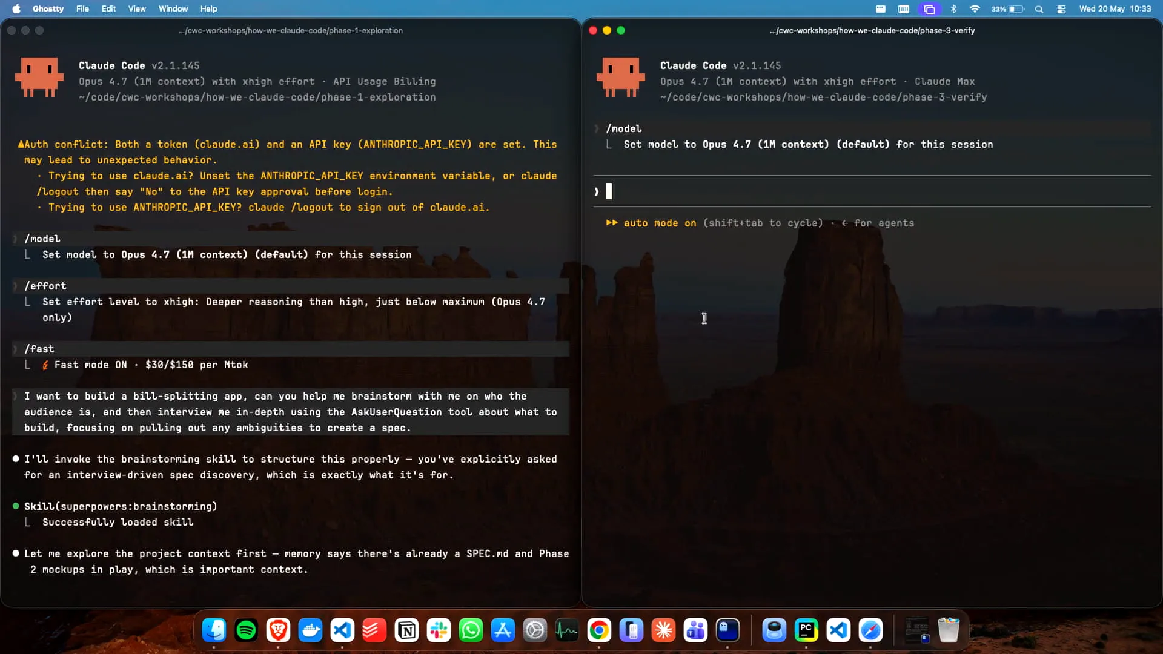1163x654 pixels.
Task: Click 'API Usage Billing' text in left terminal
Action: (384, 81)
